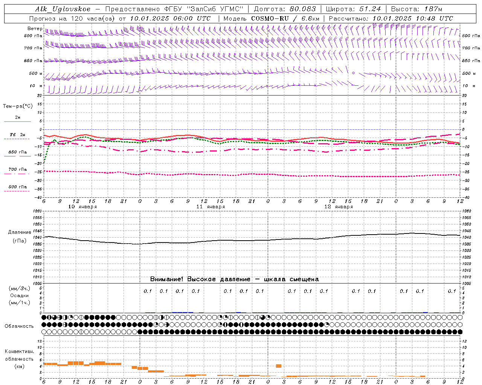Viewport: 482px width, 385px height.
Task: Click the computed time Рассчитано: 10.01.2025 10:48 UTC
Action: pyautogui.click(x=391, y=18)
